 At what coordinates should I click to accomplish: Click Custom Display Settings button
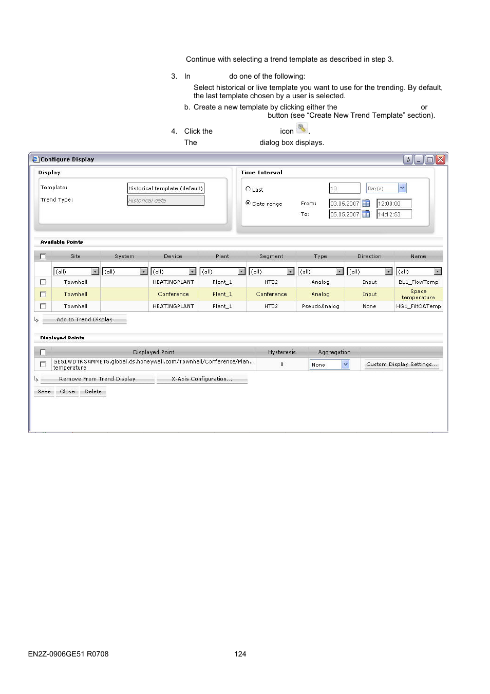(x=402, y=364)
